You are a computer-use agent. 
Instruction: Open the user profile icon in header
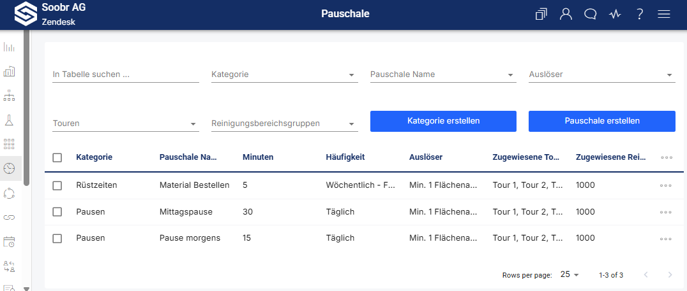point(566,14)
